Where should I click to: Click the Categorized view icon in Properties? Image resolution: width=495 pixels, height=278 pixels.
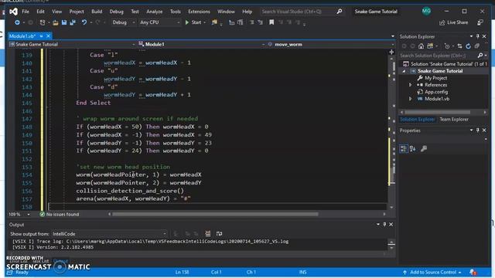(x=404, y=149)
